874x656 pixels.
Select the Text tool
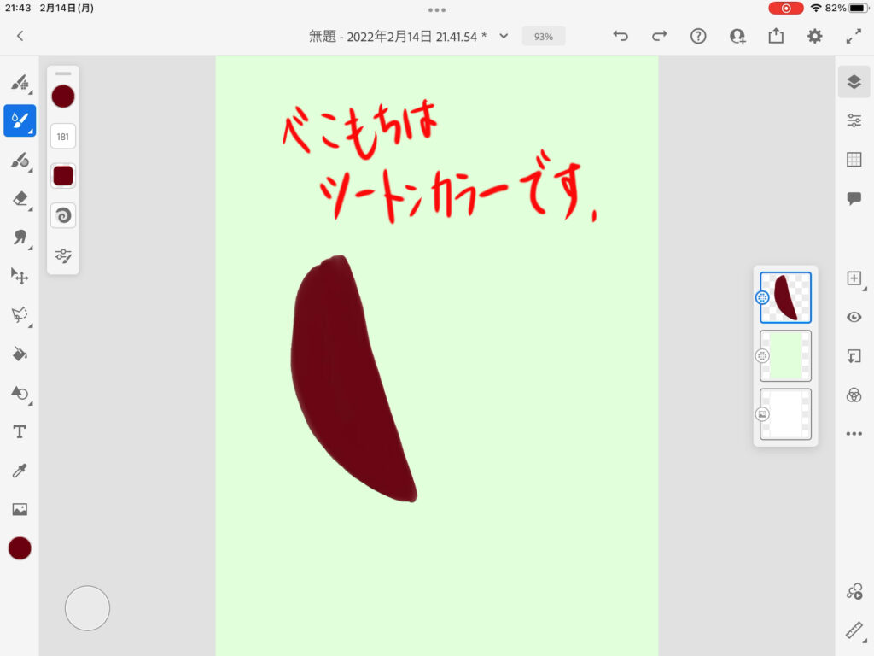click(19, 432)
